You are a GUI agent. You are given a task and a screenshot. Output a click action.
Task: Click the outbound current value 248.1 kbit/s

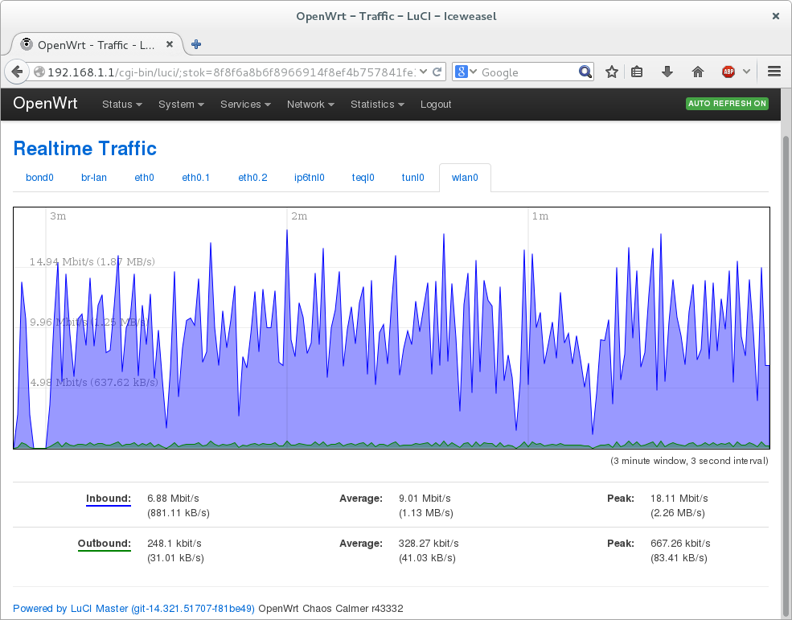(174, 543)
